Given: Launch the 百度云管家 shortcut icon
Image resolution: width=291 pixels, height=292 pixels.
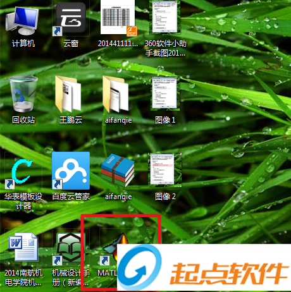Looking at the screenshot, I should (71, 171).
